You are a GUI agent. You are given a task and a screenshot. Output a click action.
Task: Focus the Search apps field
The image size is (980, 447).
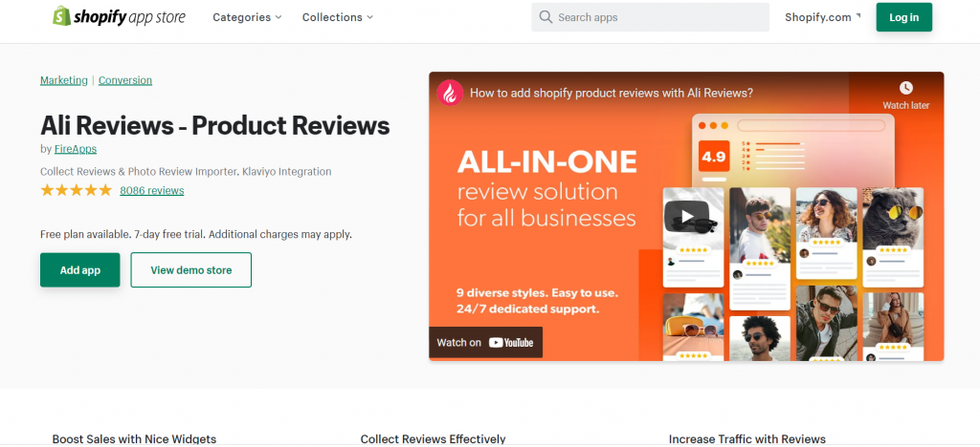point(650,17)
